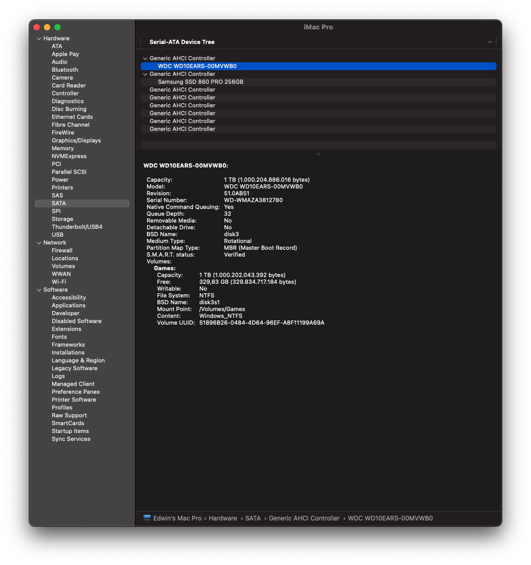The width and height of the screenshot is (531, 565).
Task: Click Serial-ATA Device Tree column header
Action: (182, 42)
